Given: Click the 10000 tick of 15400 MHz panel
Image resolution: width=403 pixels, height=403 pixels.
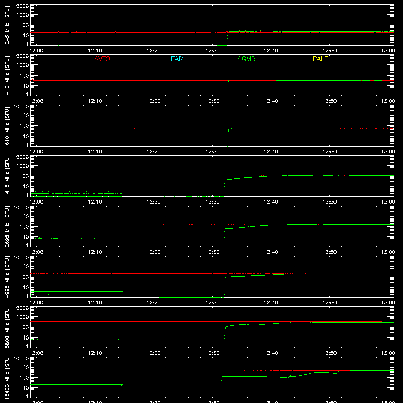Looking at the screenshot, I should (x=21, y=359).
